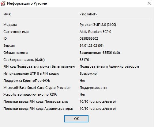
Task: Click the "Нет" value for RDP connection
Action: click(82, 94)
